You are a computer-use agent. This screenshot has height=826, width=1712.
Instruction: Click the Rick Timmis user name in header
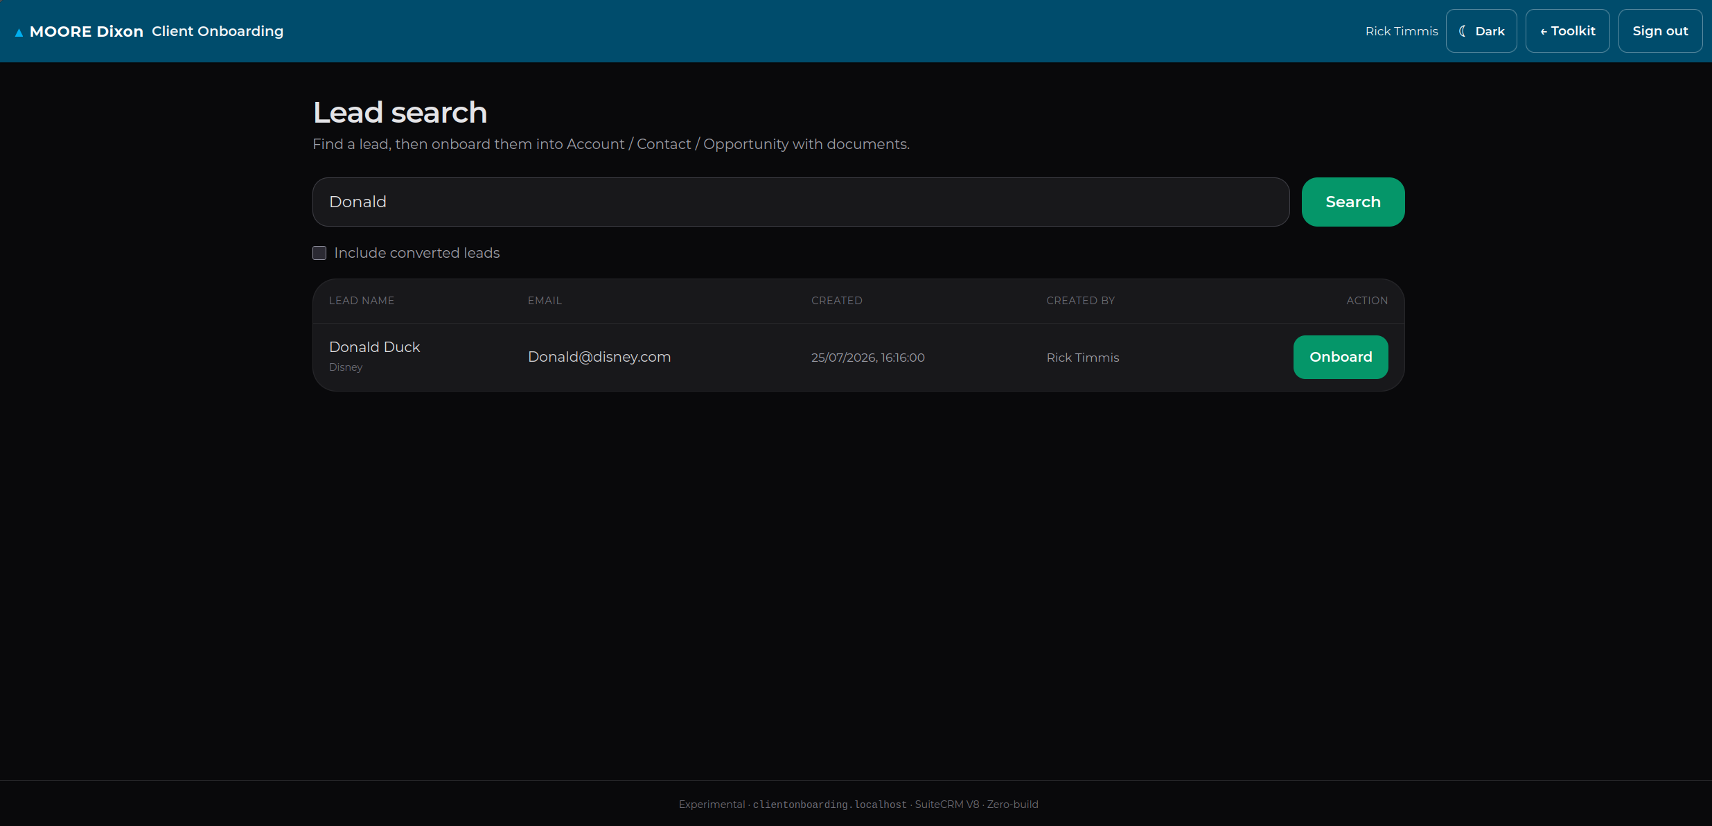click(1402, 31)
